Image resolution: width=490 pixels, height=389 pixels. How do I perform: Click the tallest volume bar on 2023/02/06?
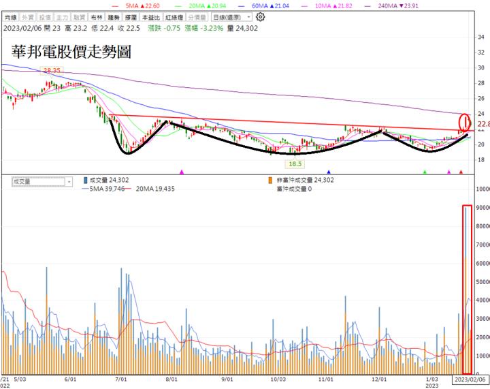(x=465, y=291)
